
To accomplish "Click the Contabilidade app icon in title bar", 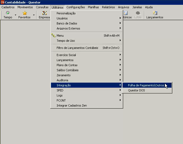I will (2, 2).
